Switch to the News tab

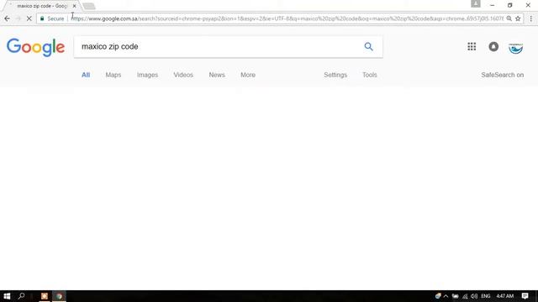point(217,75)
